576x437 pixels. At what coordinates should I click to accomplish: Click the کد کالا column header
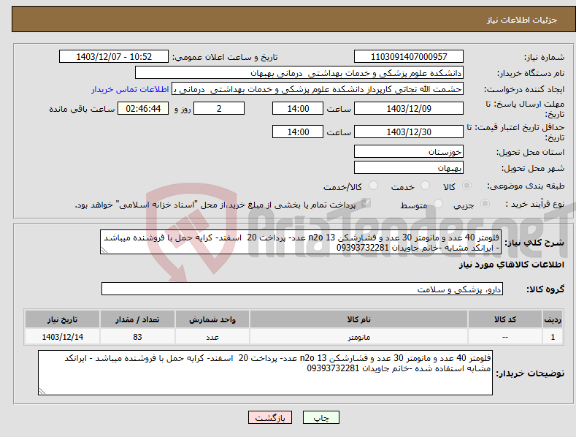coord(505,319)
